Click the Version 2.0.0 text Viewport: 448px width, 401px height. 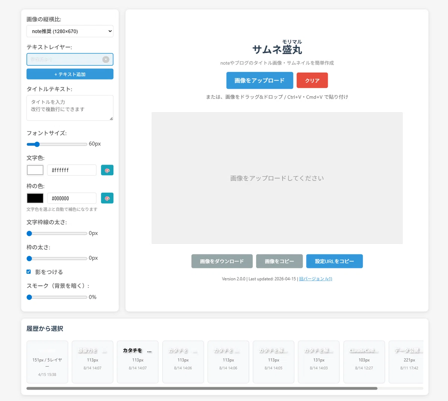pyautogui.click(x=234, y=279)
